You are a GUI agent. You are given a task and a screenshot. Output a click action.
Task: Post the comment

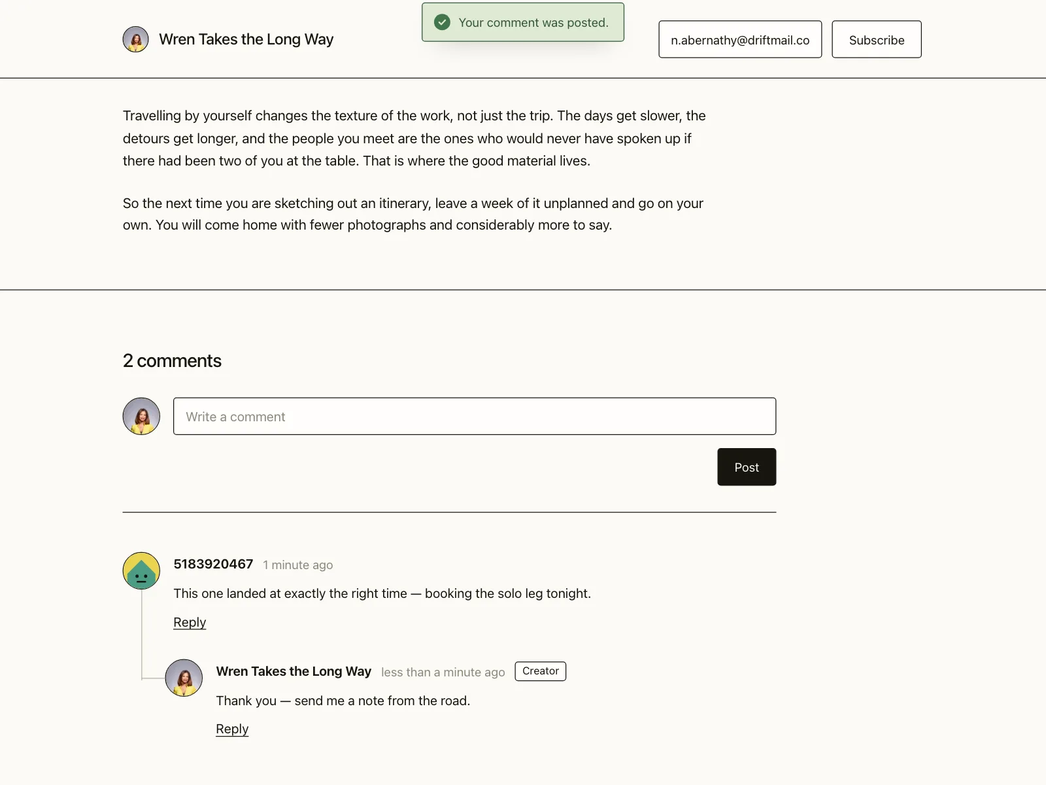click(x=747, y=467)
